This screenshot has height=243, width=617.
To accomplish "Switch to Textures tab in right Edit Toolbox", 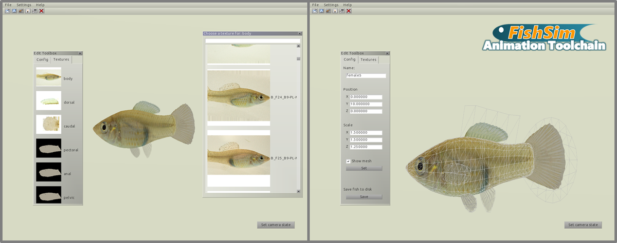I will coord(368,59).
